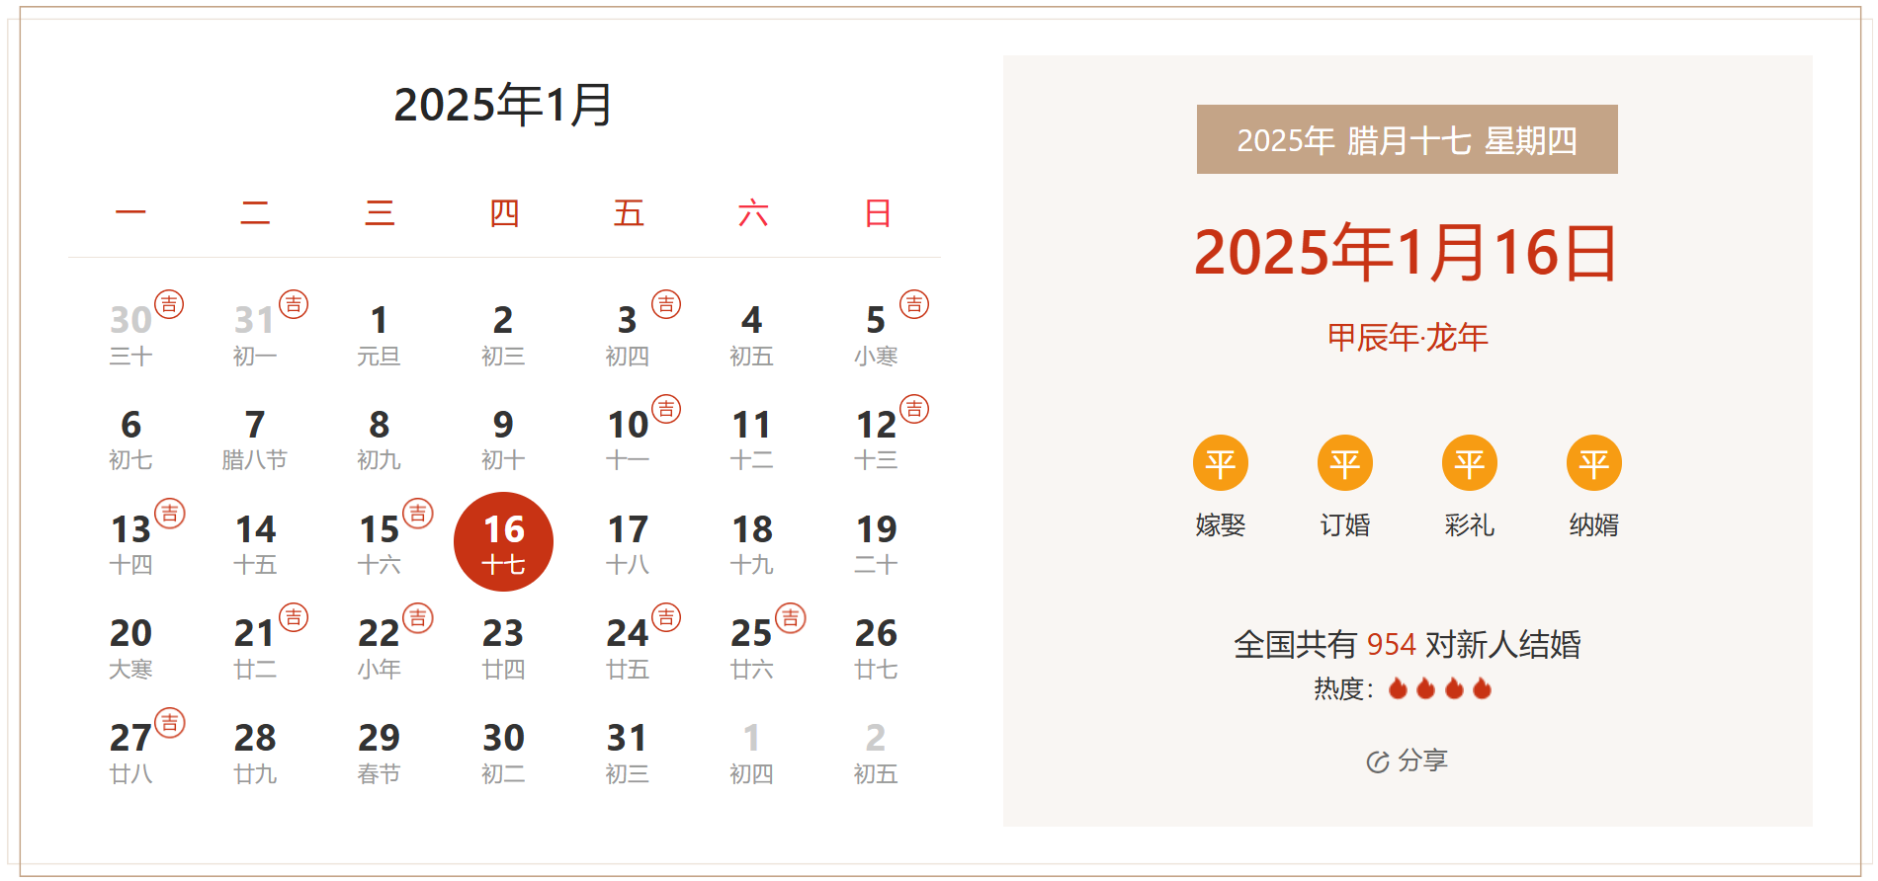1878x881 pixels.
Task: Click the 2025年1月16日 heading
Action: pyautogui.click(x=1406, y=253)
